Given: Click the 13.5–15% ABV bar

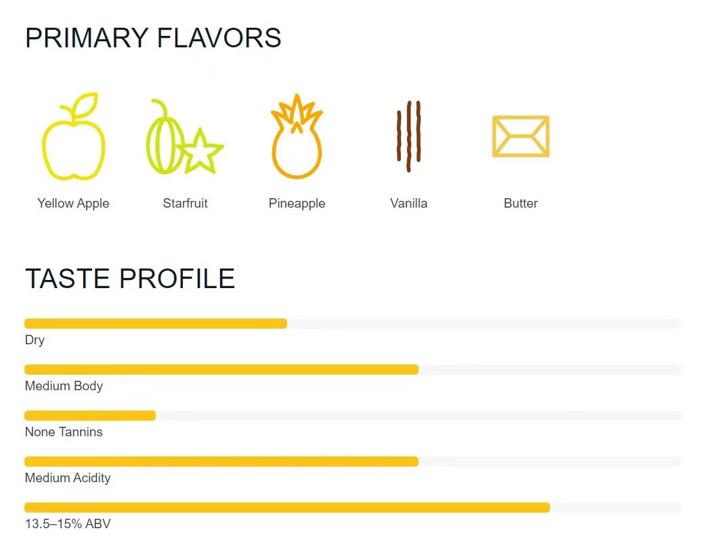Looking at the screenshot, I should (353, 507).
